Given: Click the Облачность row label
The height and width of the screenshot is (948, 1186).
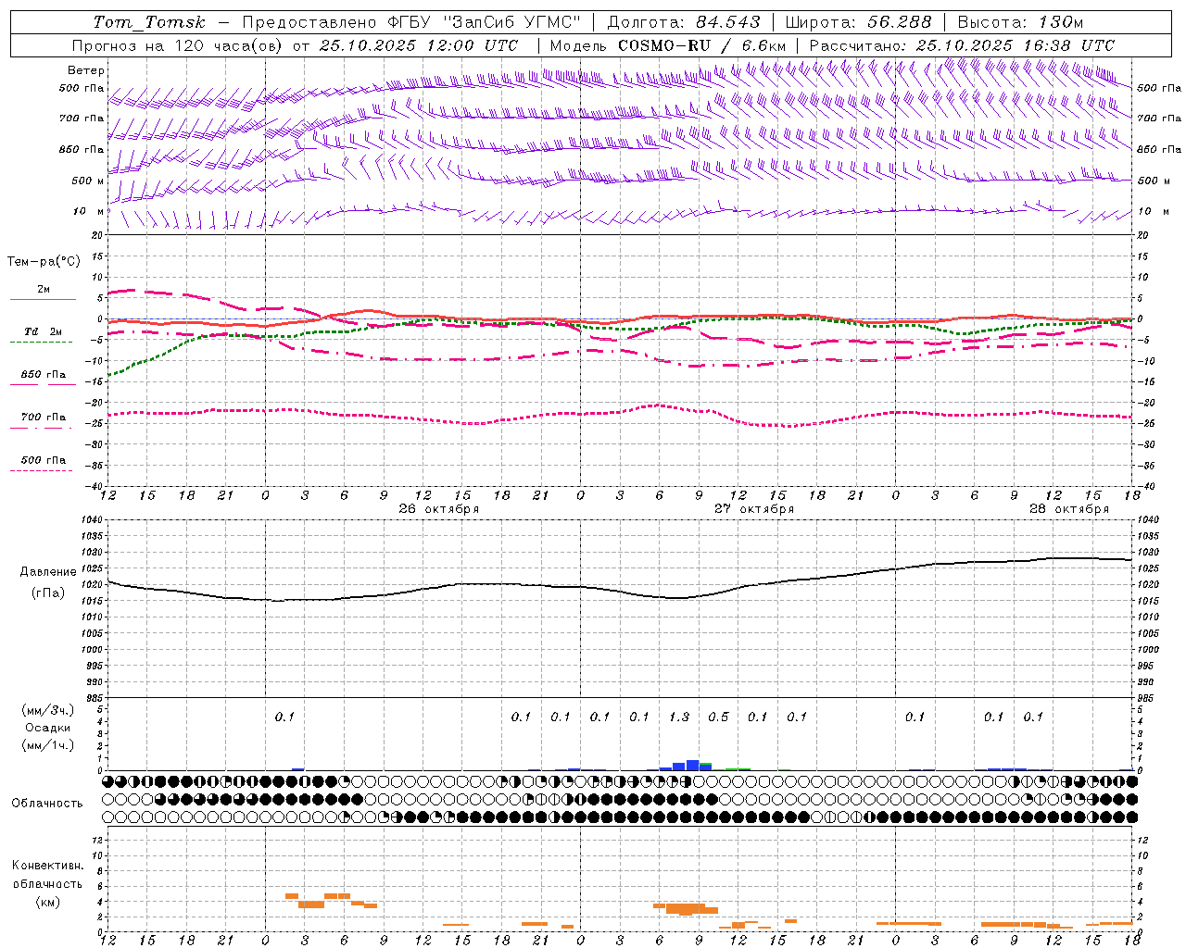Looking at the screenshot, I should [47, 804].
